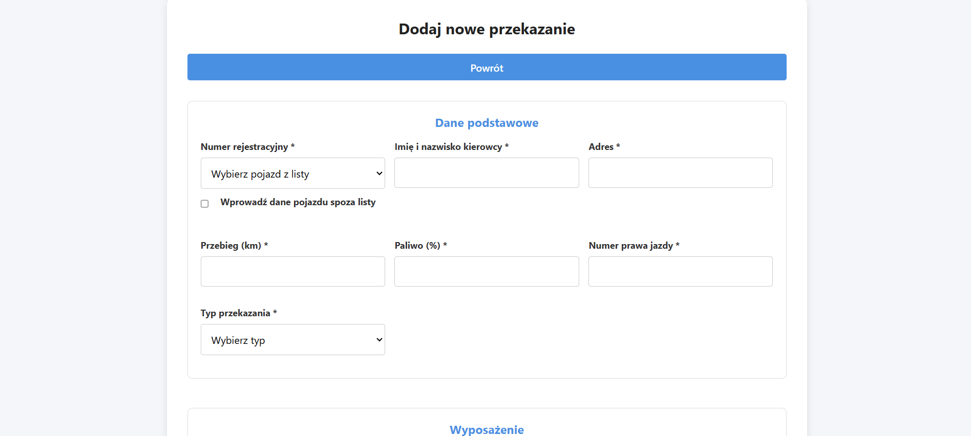Focus the driver name input field
The image size is (971, 436).
click(486, 173)
